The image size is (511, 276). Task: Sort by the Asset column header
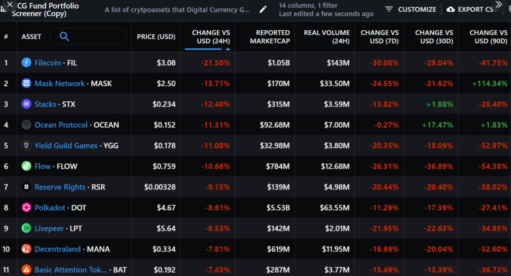coord(31,36)
